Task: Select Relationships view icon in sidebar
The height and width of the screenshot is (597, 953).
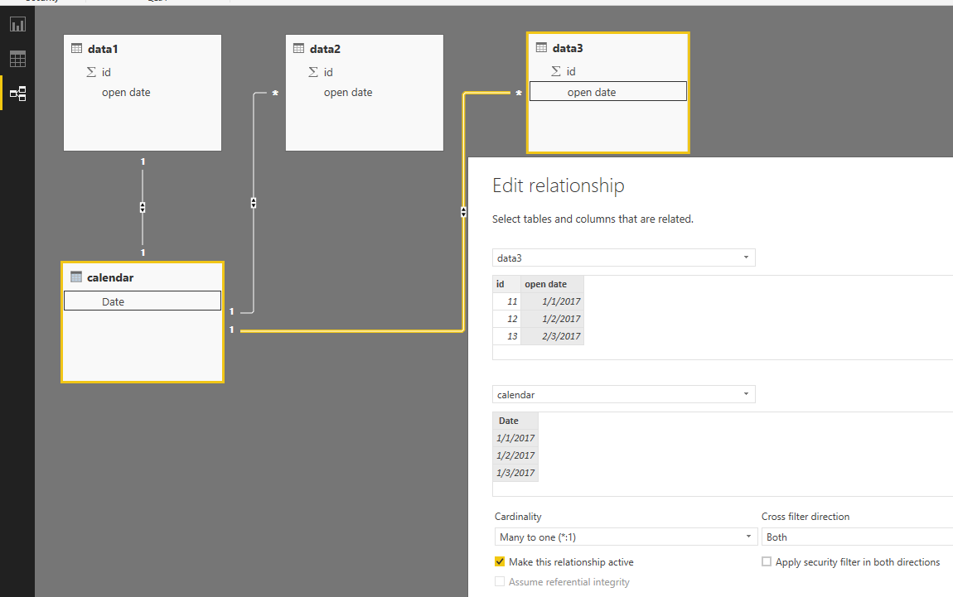Action: tap(17, 94)
